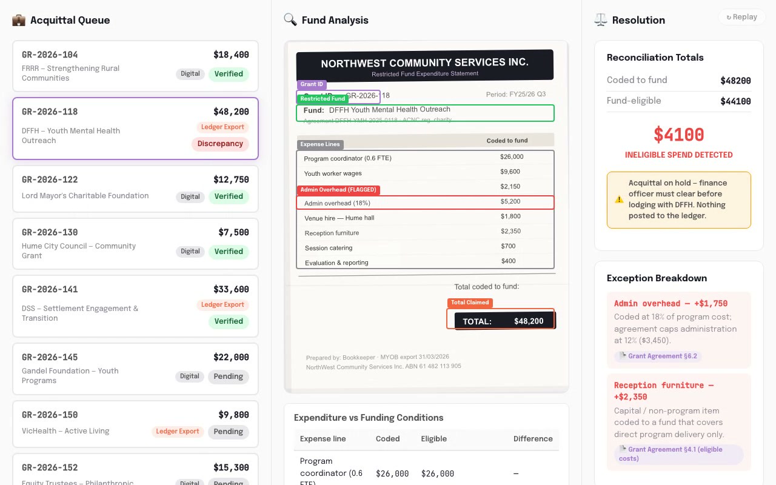Open Grant Agreement §4.1 eligible costs link
Viewport: 776px width, 485px height.
[678, 453]
